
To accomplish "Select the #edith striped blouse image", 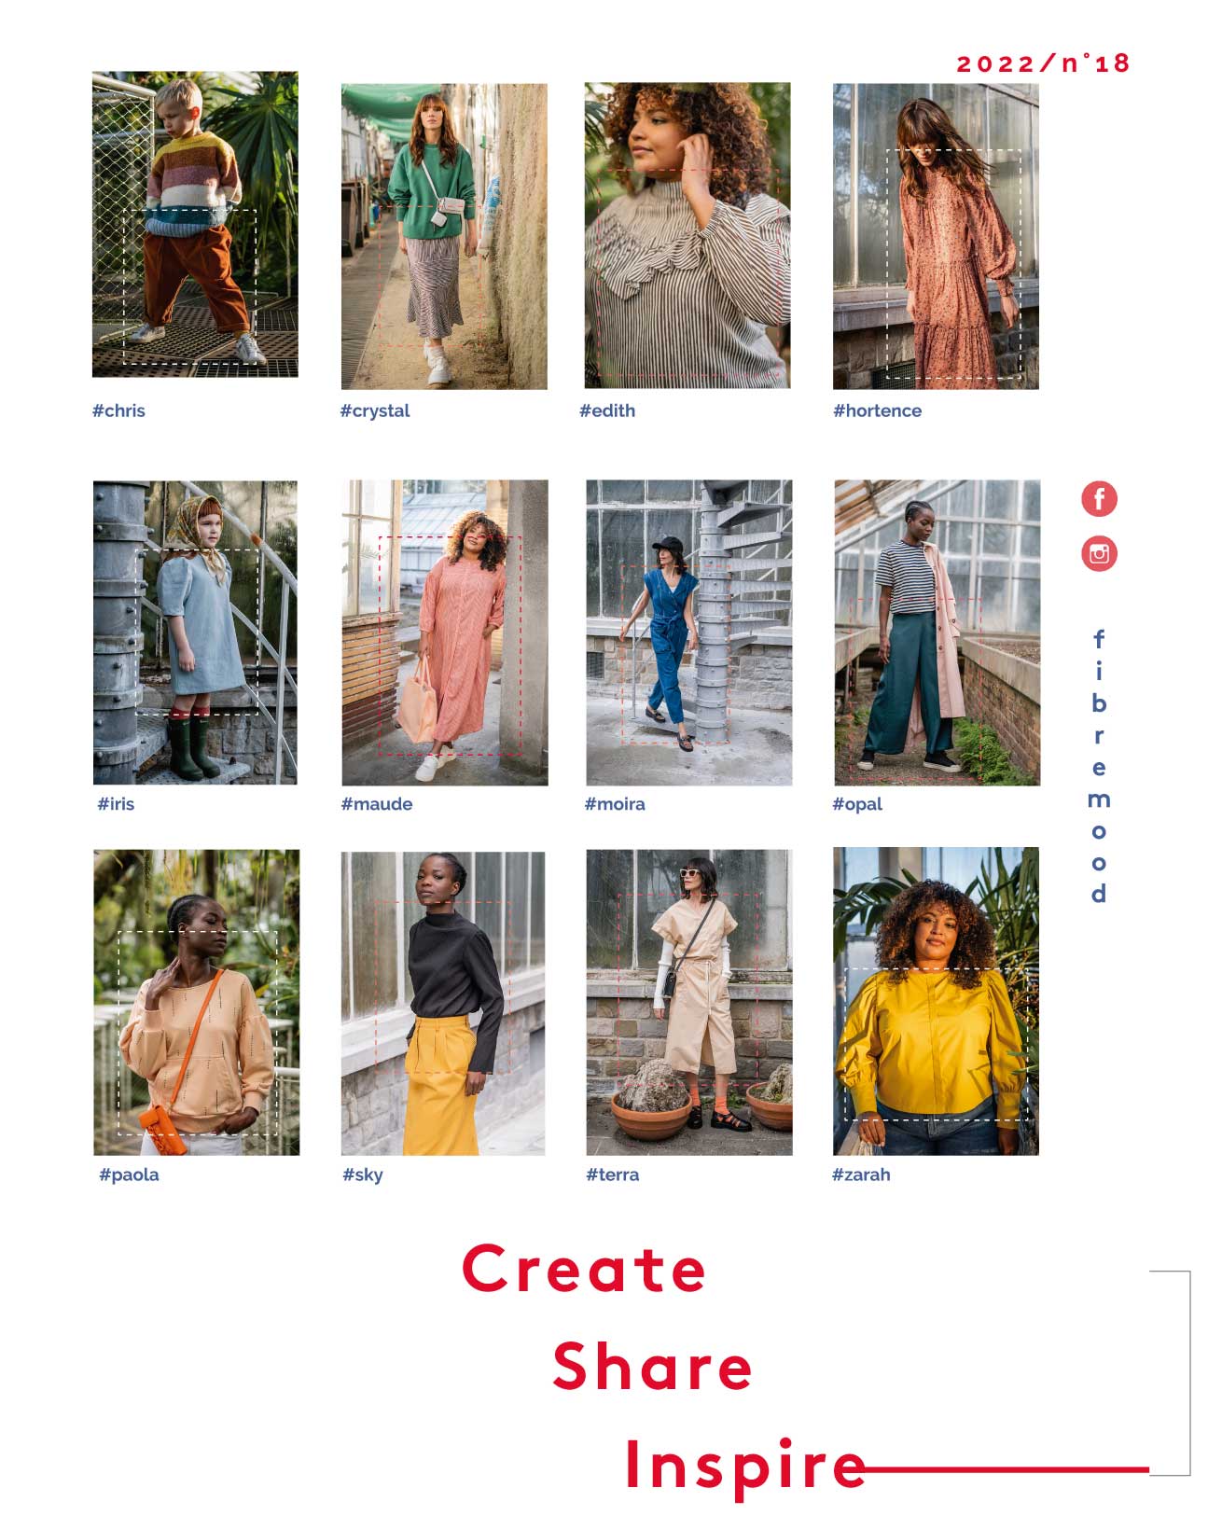I will point(687,235).
